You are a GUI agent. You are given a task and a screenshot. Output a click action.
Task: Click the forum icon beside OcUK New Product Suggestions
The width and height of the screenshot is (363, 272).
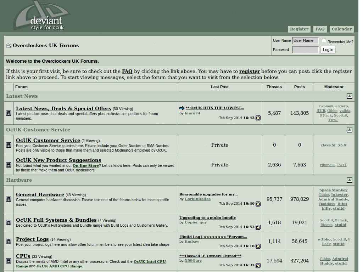pos(9,165)
